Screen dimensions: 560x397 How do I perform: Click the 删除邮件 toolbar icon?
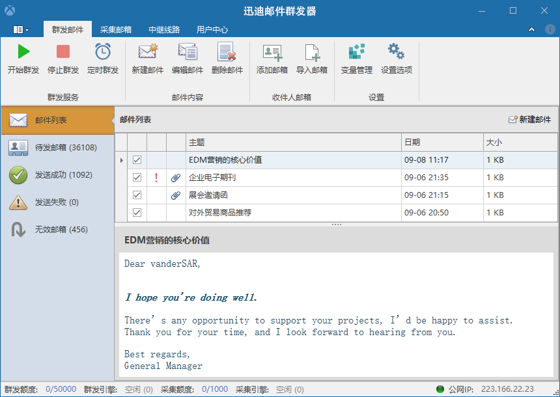click(x=227, y=52)
